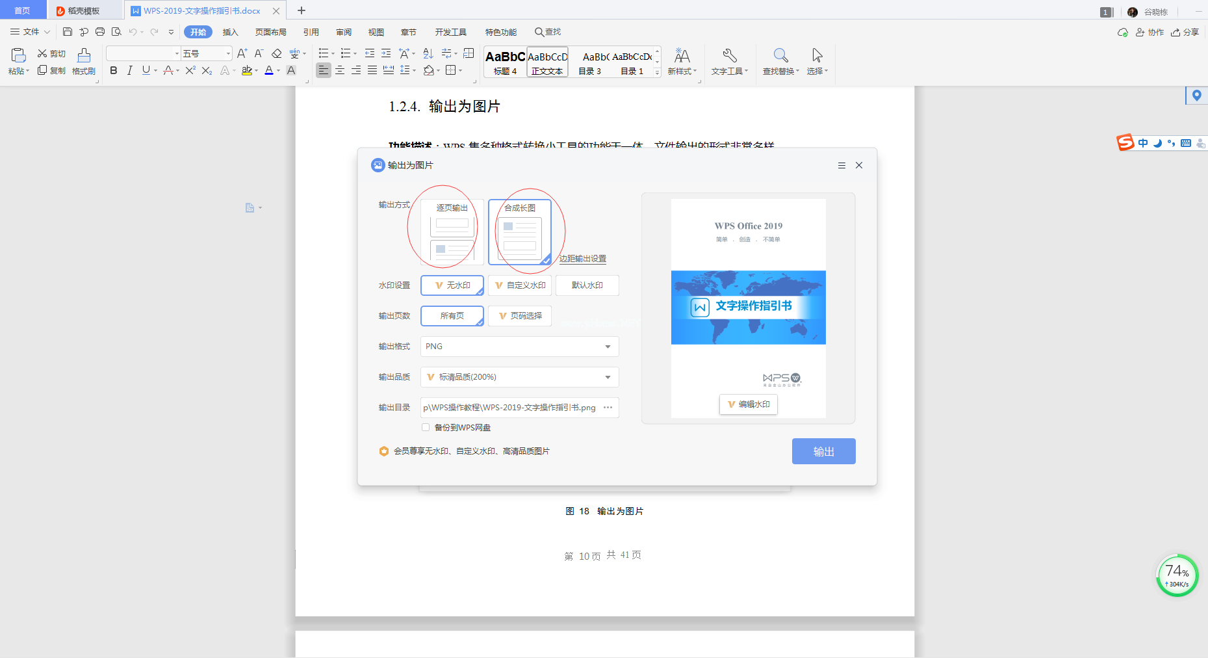Image resolution: width=1208 pixels, height=658 pixels.
Task: Click the Clear Formatting eraser icon
Action: 277,53
